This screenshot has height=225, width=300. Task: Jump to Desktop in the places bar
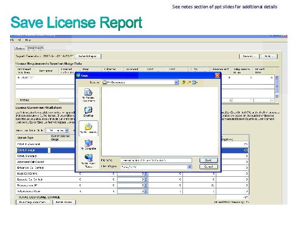[x=88, y=112]
